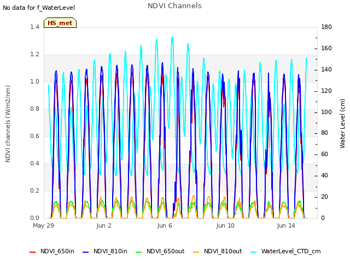The height and width of the screenshot is (262, 350).
Task: Click the 100 right axis tick label
Action: [x=326, y=112]
